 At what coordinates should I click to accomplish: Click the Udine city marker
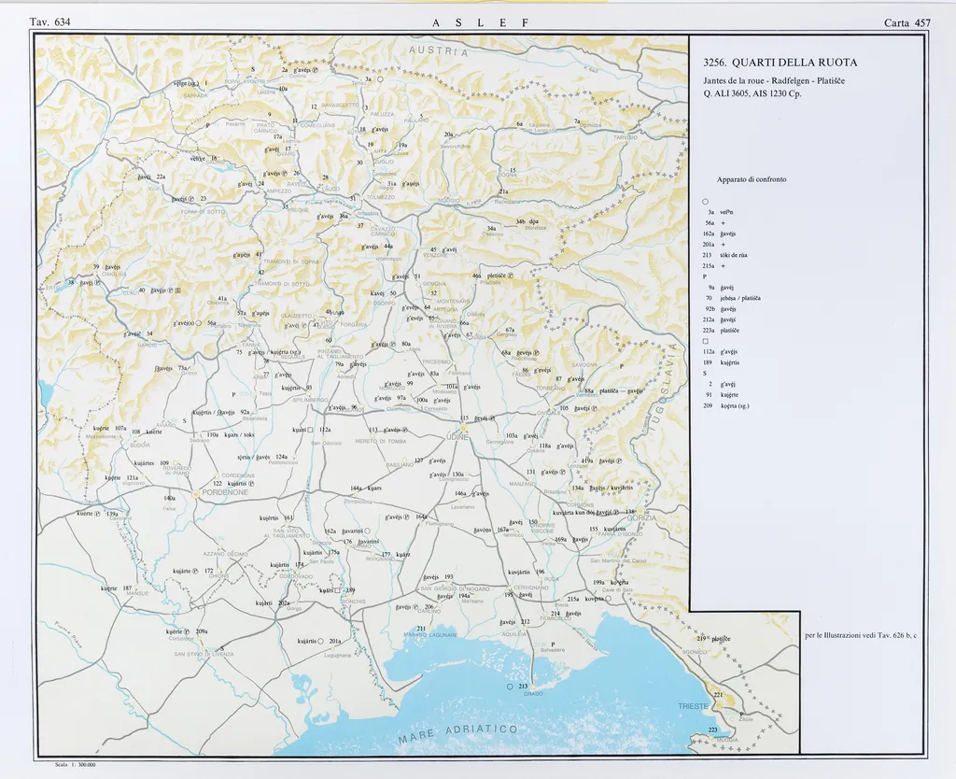point(462,429)
